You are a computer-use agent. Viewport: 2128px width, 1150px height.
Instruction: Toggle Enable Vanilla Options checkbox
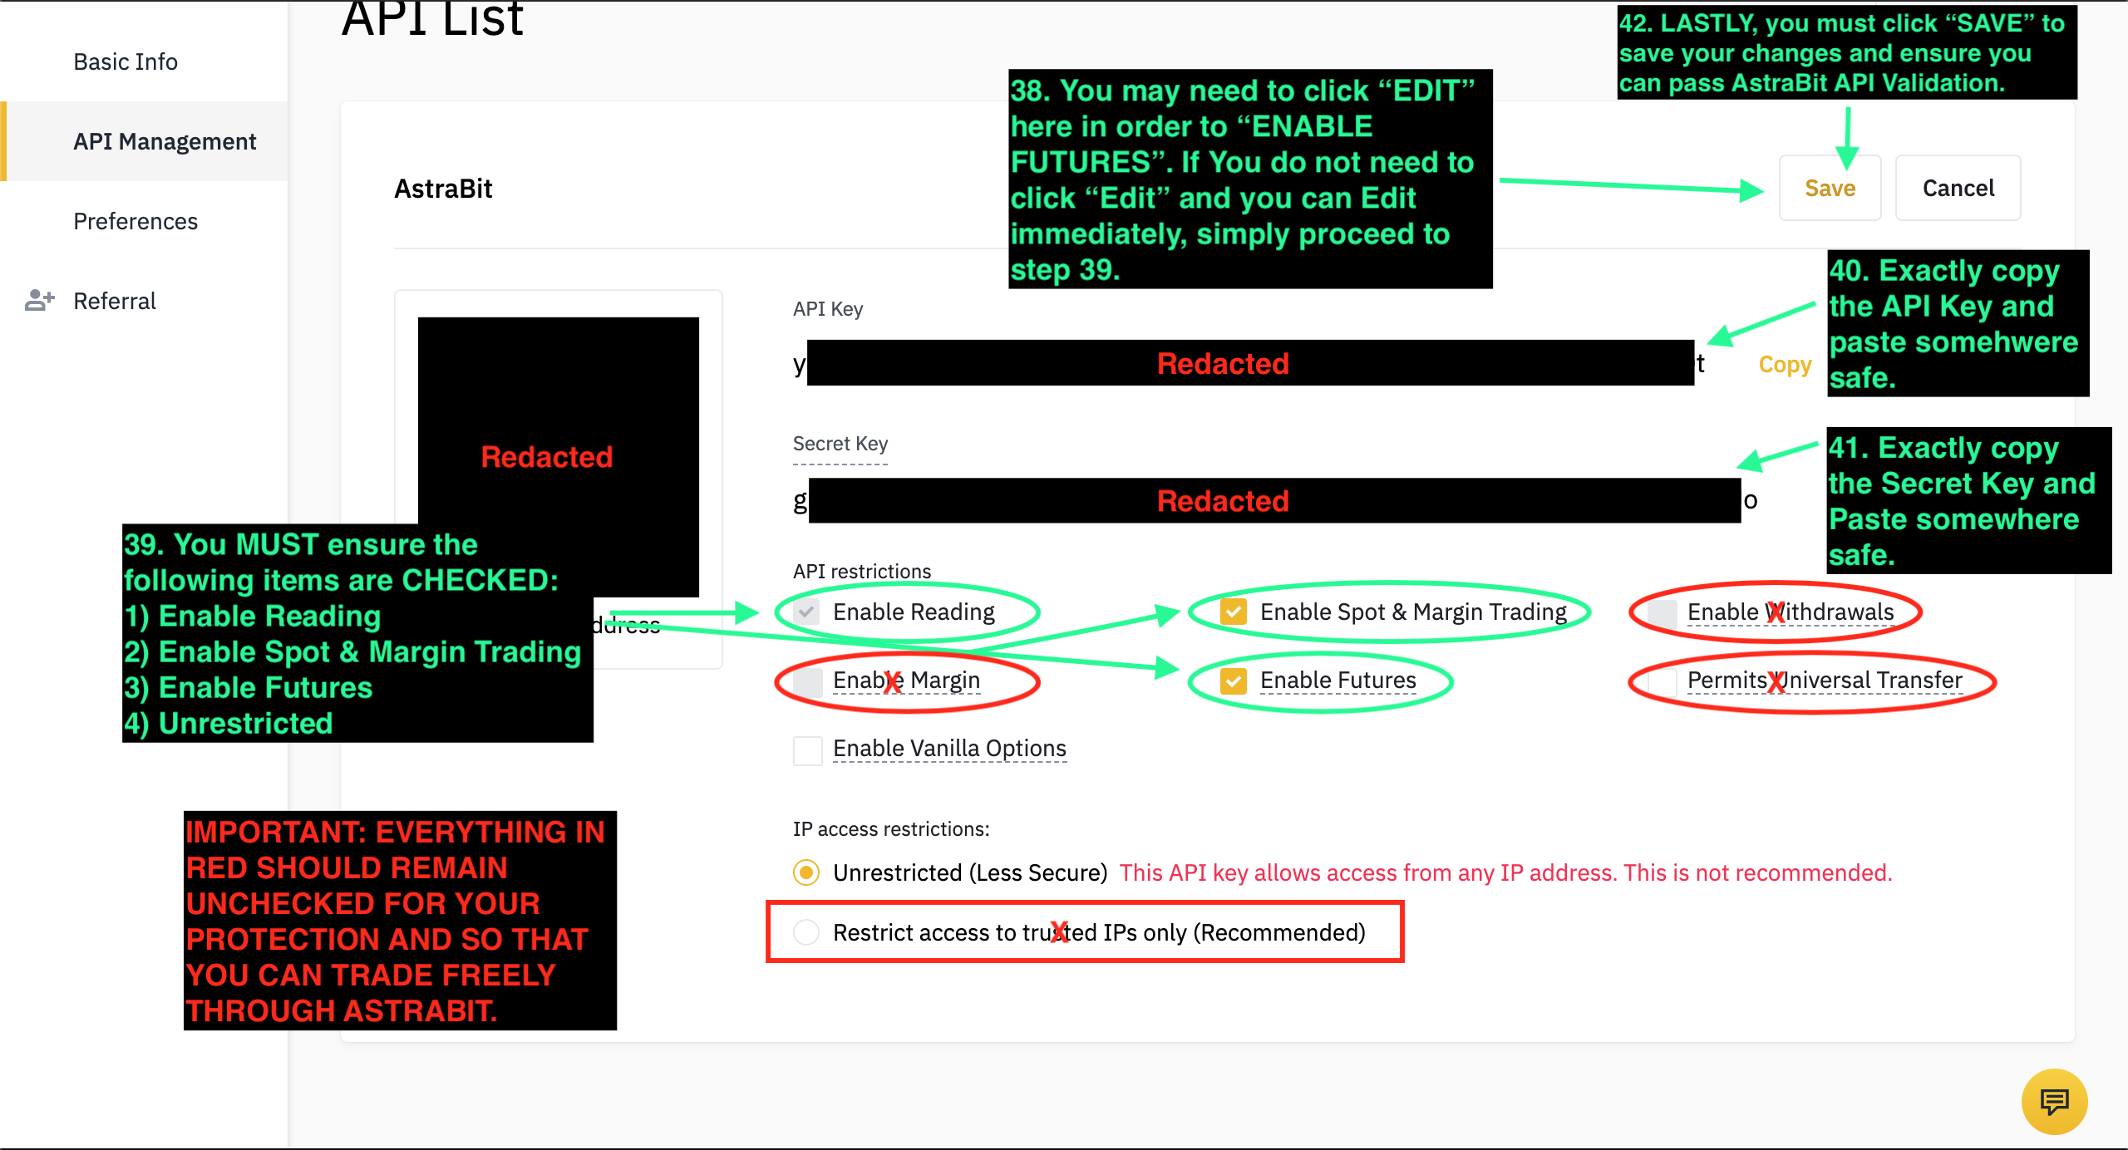coord(806,748)
